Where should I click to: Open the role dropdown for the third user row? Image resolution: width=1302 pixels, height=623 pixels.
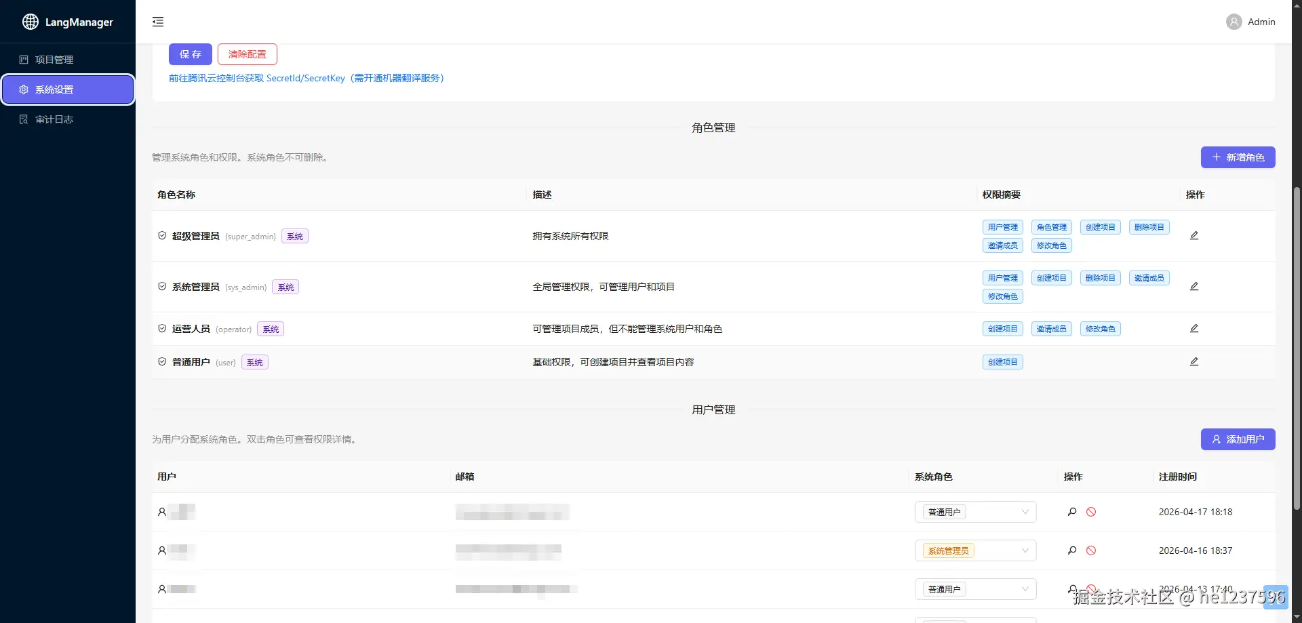975,589
